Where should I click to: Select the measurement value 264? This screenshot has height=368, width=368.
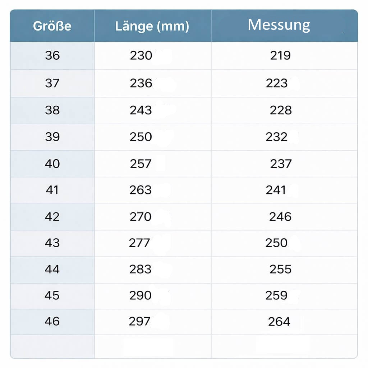point(279,322)
